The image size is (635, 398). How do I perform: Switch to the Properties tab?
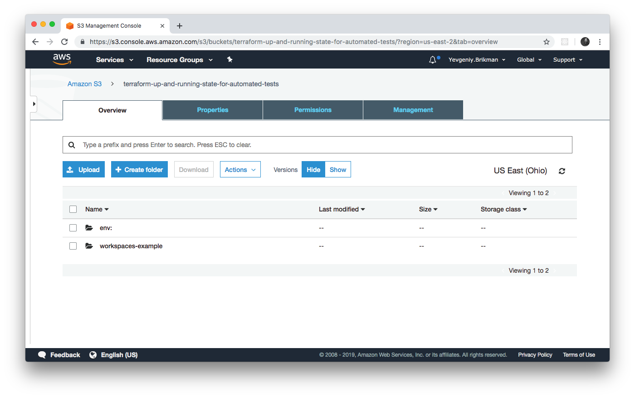point(212,110)
